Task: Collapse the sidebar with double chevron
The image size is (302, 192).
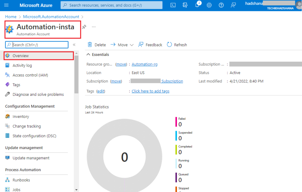Action: click(74, 45)
